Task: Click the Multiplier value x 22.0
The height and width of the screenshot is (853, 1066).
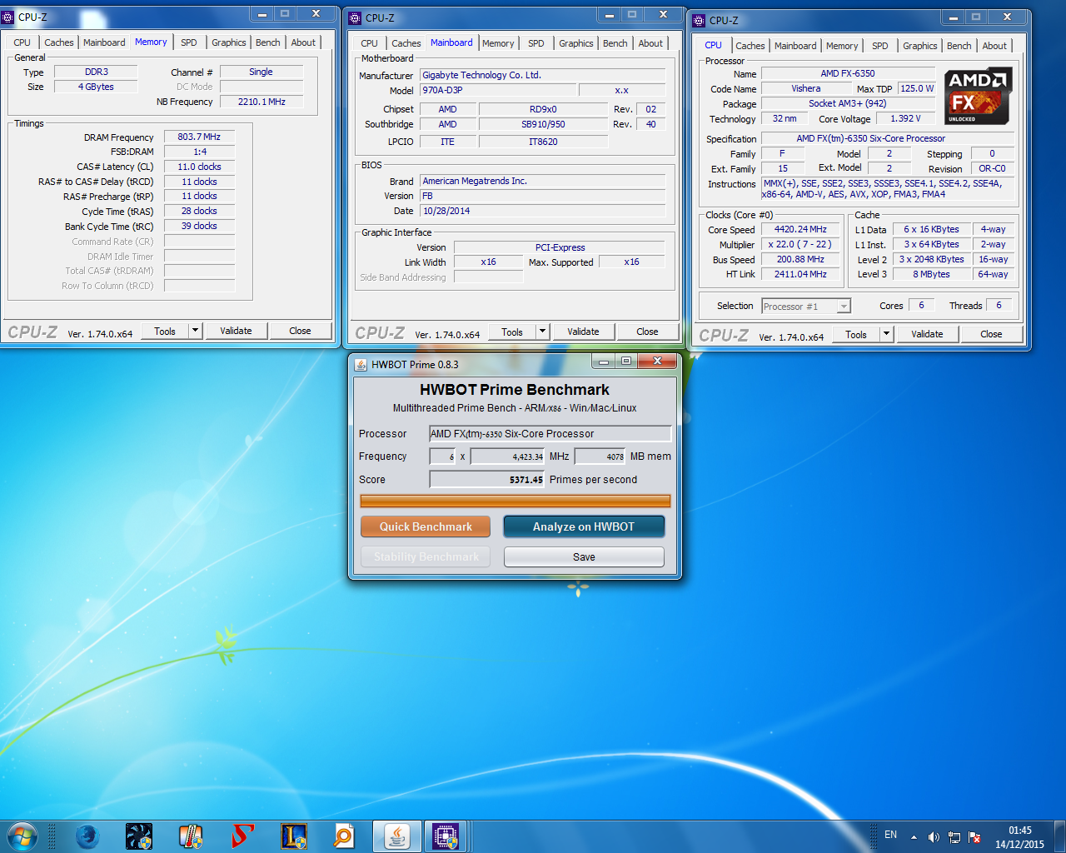Action: tap(800, 244)
